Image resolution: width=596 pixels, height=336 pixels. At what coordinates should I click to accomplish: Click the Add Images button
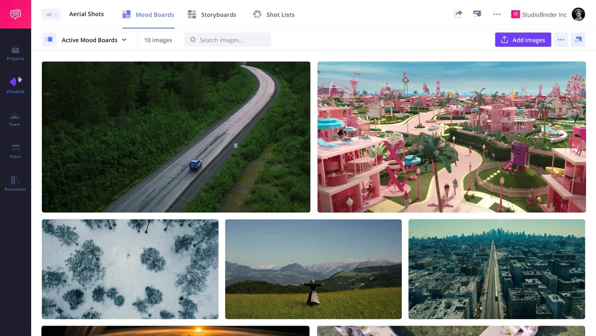(x=523, y=40)
